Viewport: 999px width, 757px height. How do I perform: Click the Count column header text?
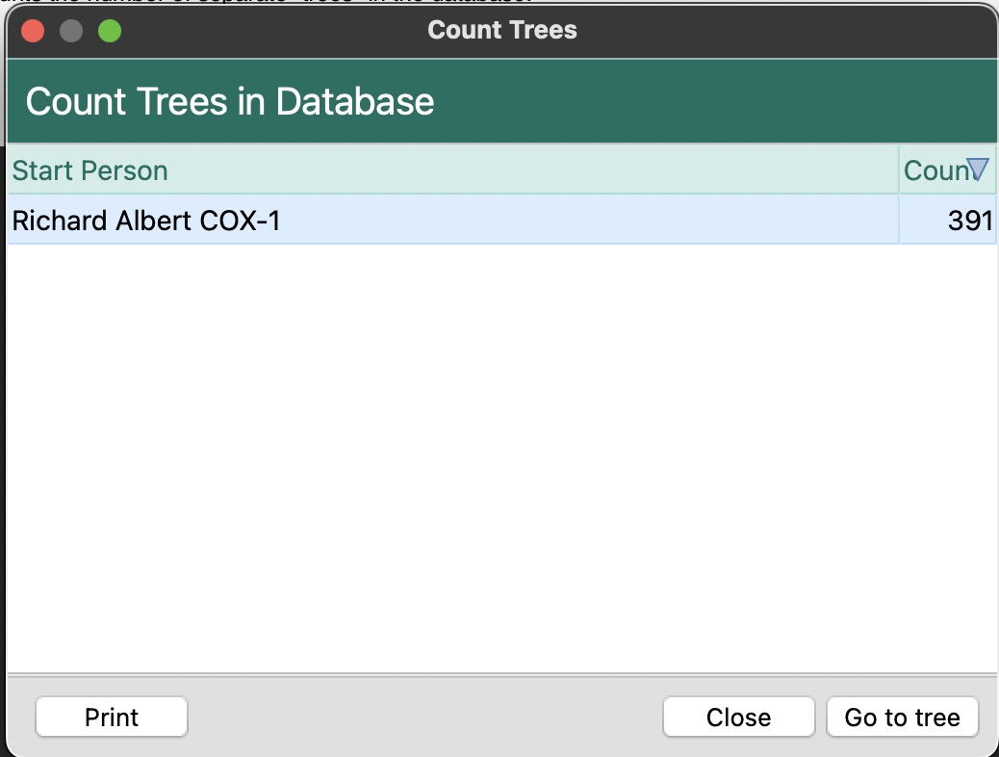pos(932,170)
